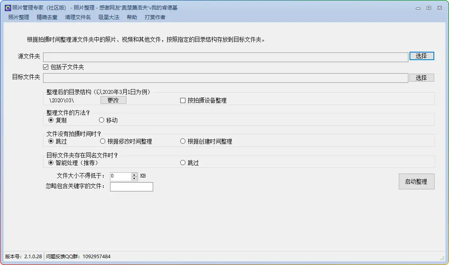Open the 帮助 menu
The width and height of the screenshot is (449, 265).
[132, 17]
